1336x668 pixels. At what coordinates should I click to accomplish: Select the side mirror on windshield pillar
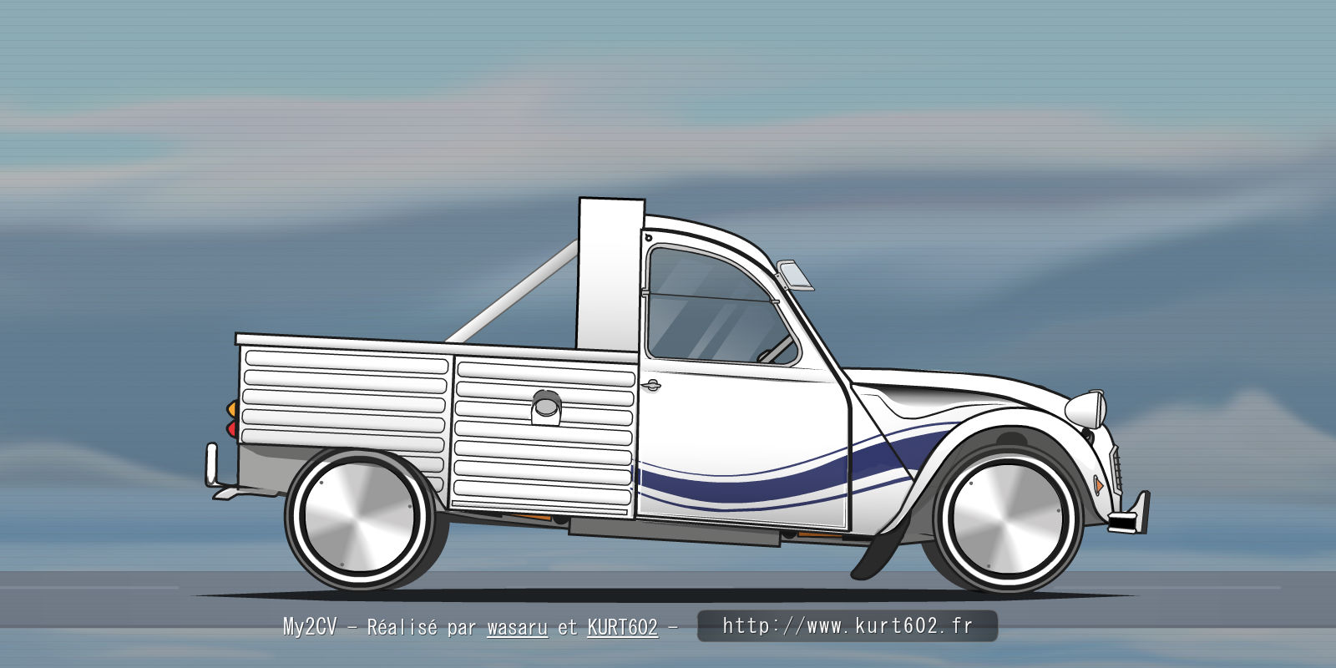coord(794,275)
